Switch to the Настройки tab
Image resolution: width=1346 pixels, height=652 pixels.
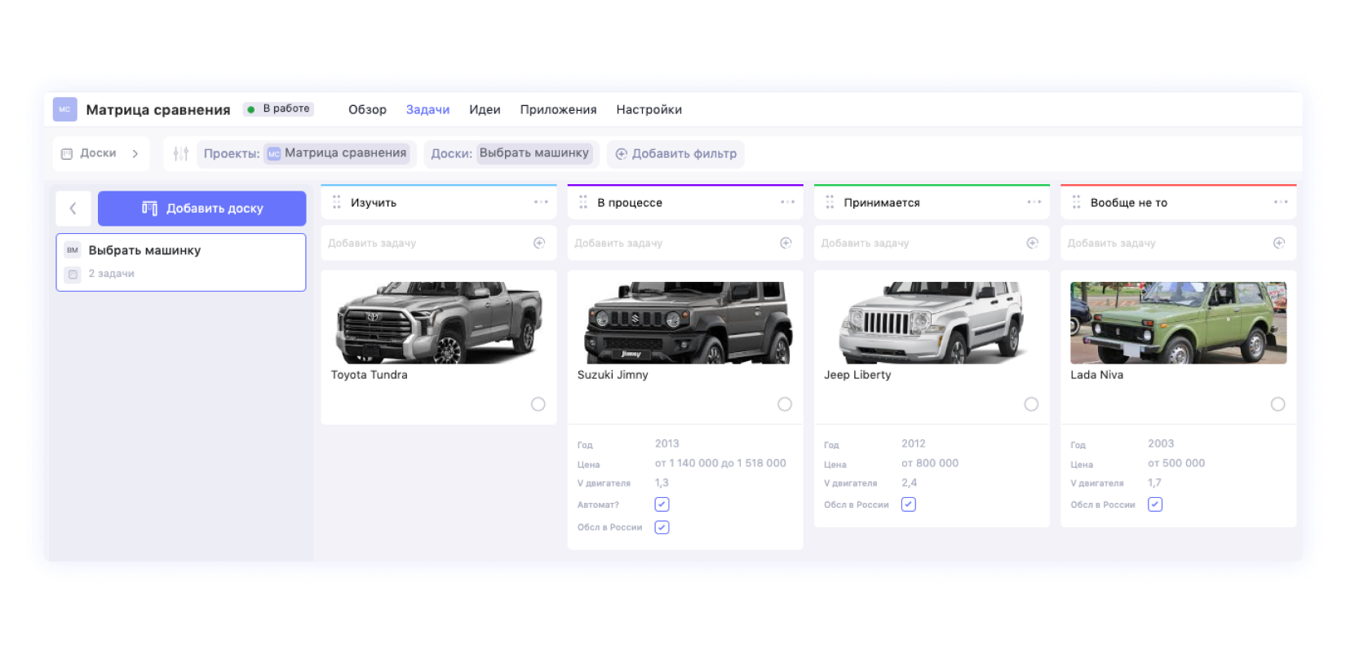[649, 109]
